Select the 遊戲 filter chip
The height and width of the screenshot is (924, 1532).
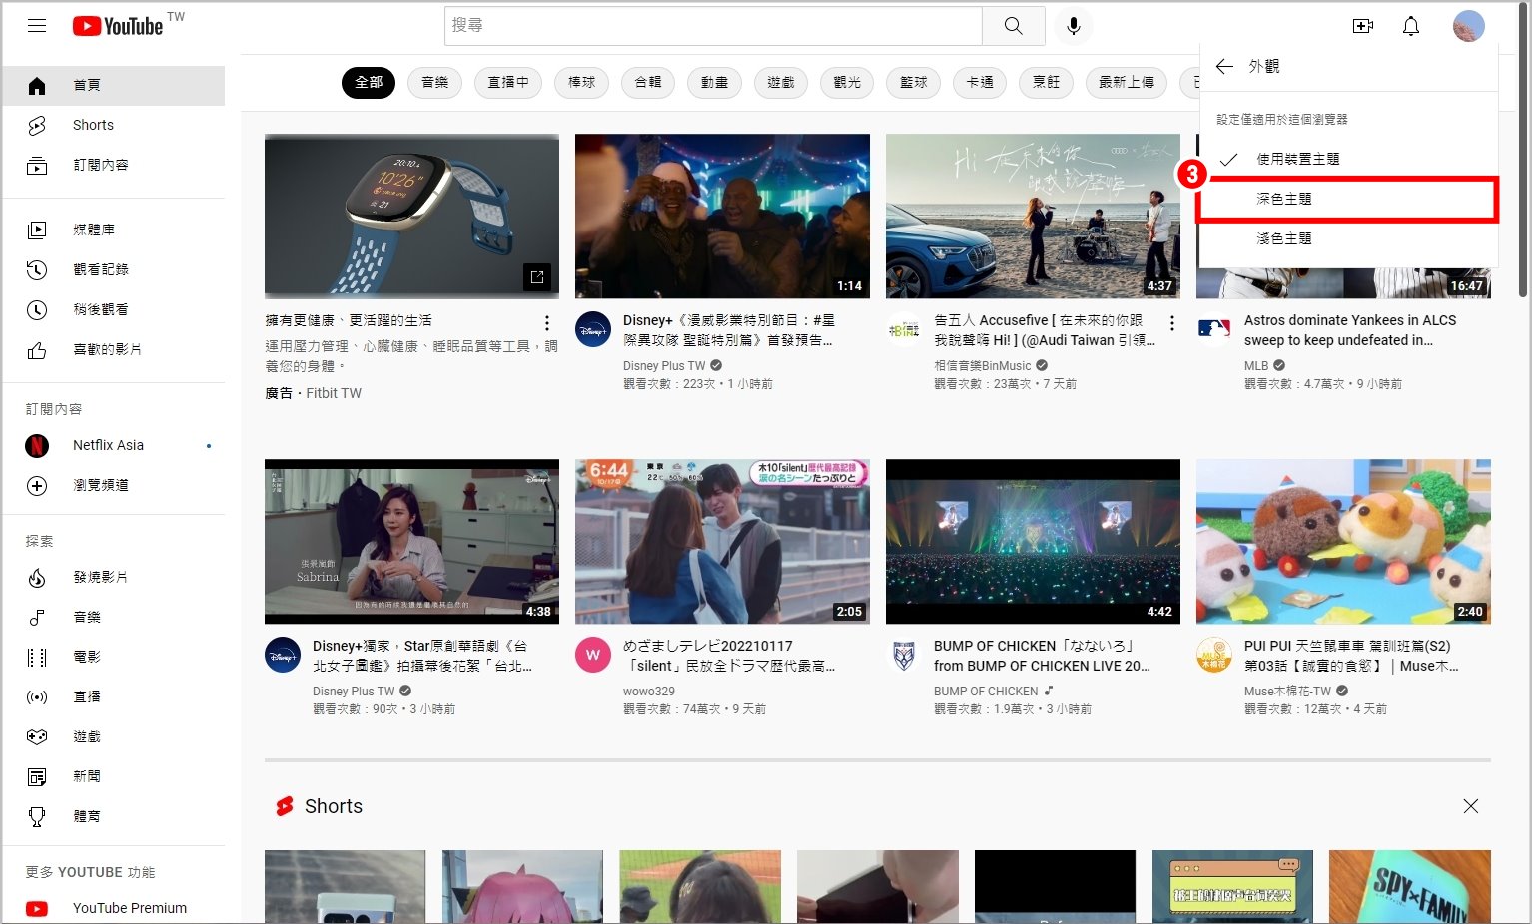pos(781,82)
